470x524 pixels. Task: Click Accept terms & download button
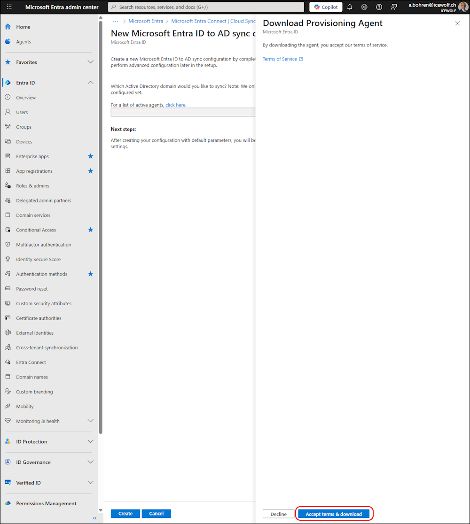click(x=334, y=514)
